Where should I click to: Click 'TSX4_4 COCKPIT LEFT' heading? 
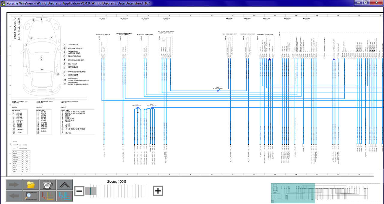tap(45, 102)
